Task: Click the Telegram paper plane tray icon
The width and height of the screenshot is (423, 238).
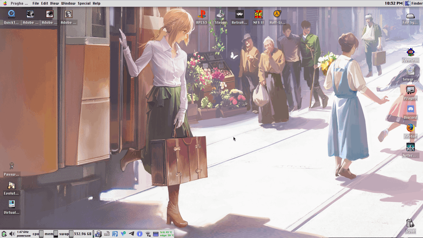Action: point(131,233)
